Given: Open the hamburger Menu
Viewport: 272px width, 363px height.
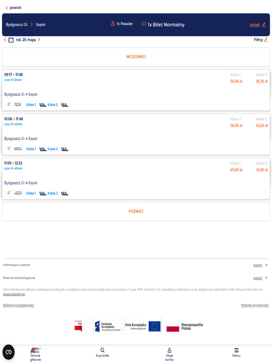Looking at the screenshot, I should pos(236,352).
